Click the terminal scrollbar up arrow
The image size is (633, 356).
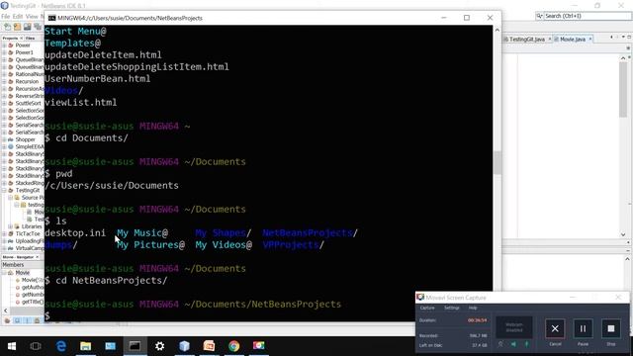[x=497, y=30]
